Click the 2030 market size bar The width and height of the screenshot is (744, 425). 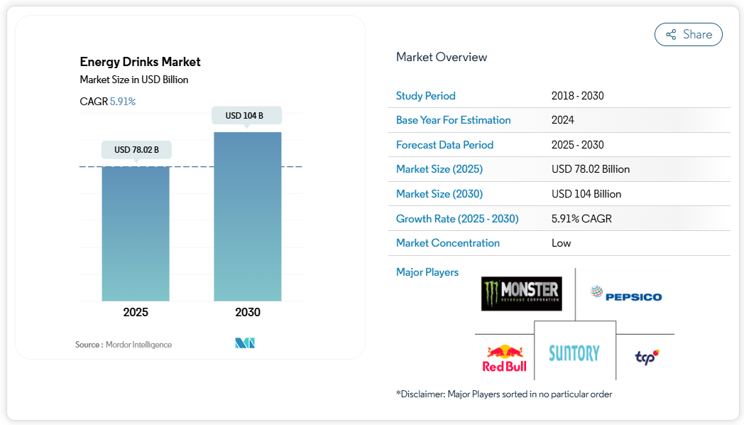tap(248, 216)
